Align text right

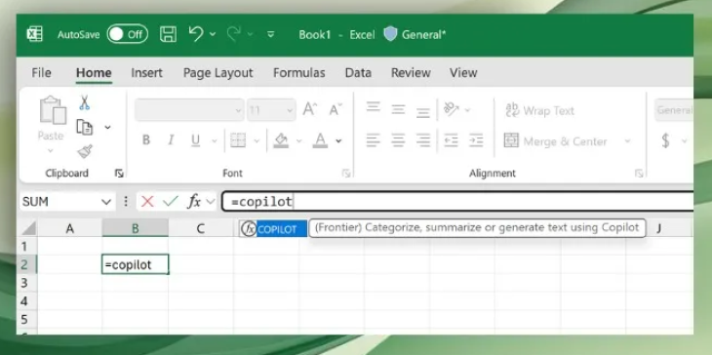pyautogui.click(x=422, y=140)
